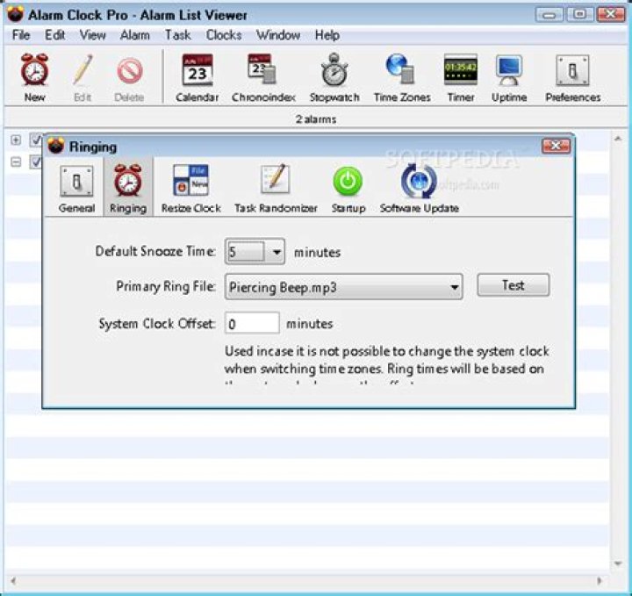This screenshot has height=596, width=632.
Task: Open the View menu
Action: coord(92,35)
